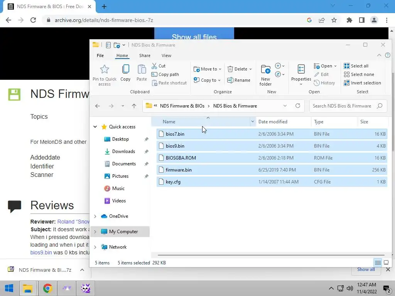Click Edit in the Open group
Image resolution: width=395 pixels, height=296 pixels.
(321, 74)
